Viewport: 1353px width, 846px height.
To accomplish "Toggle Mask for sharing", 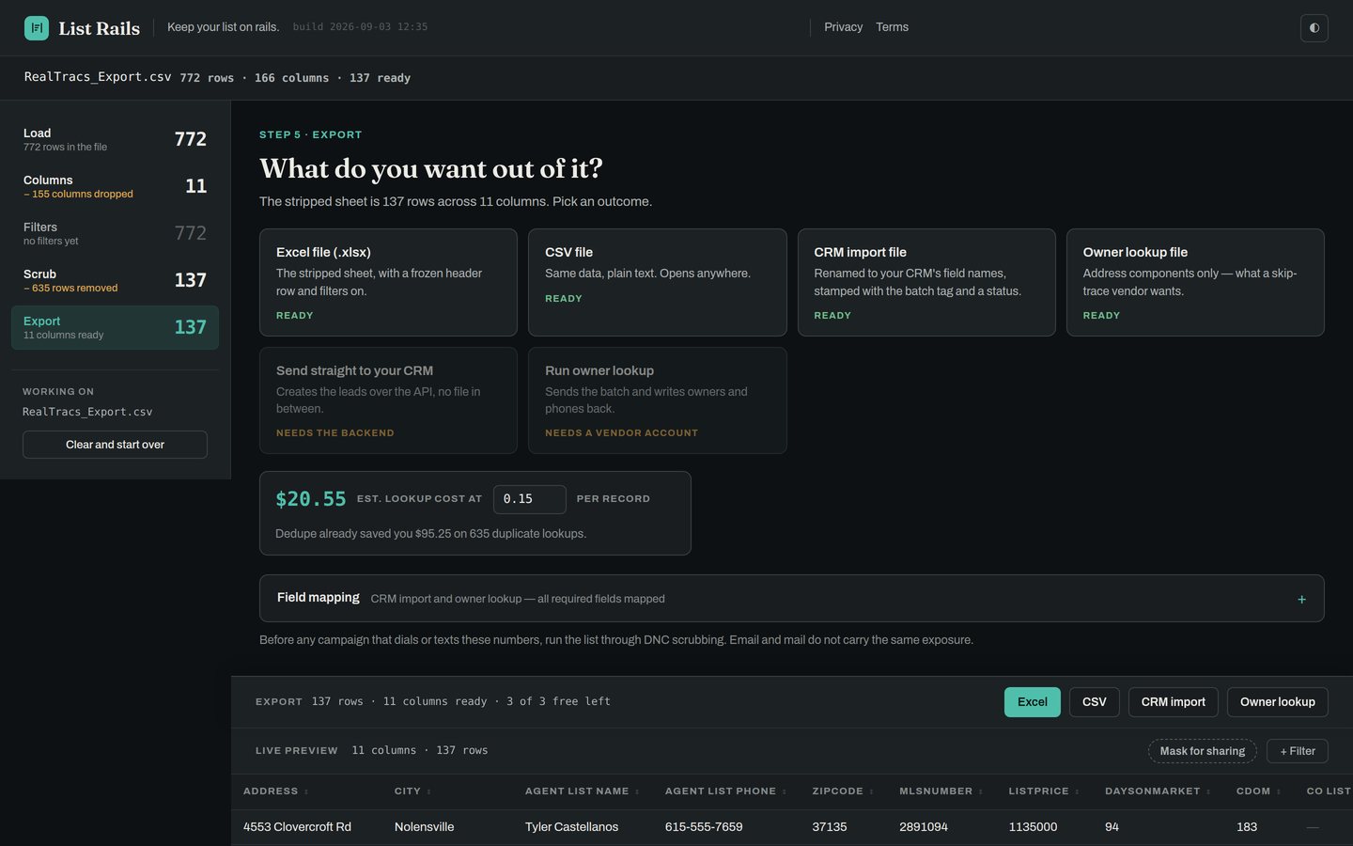I will coord(1202,751).
